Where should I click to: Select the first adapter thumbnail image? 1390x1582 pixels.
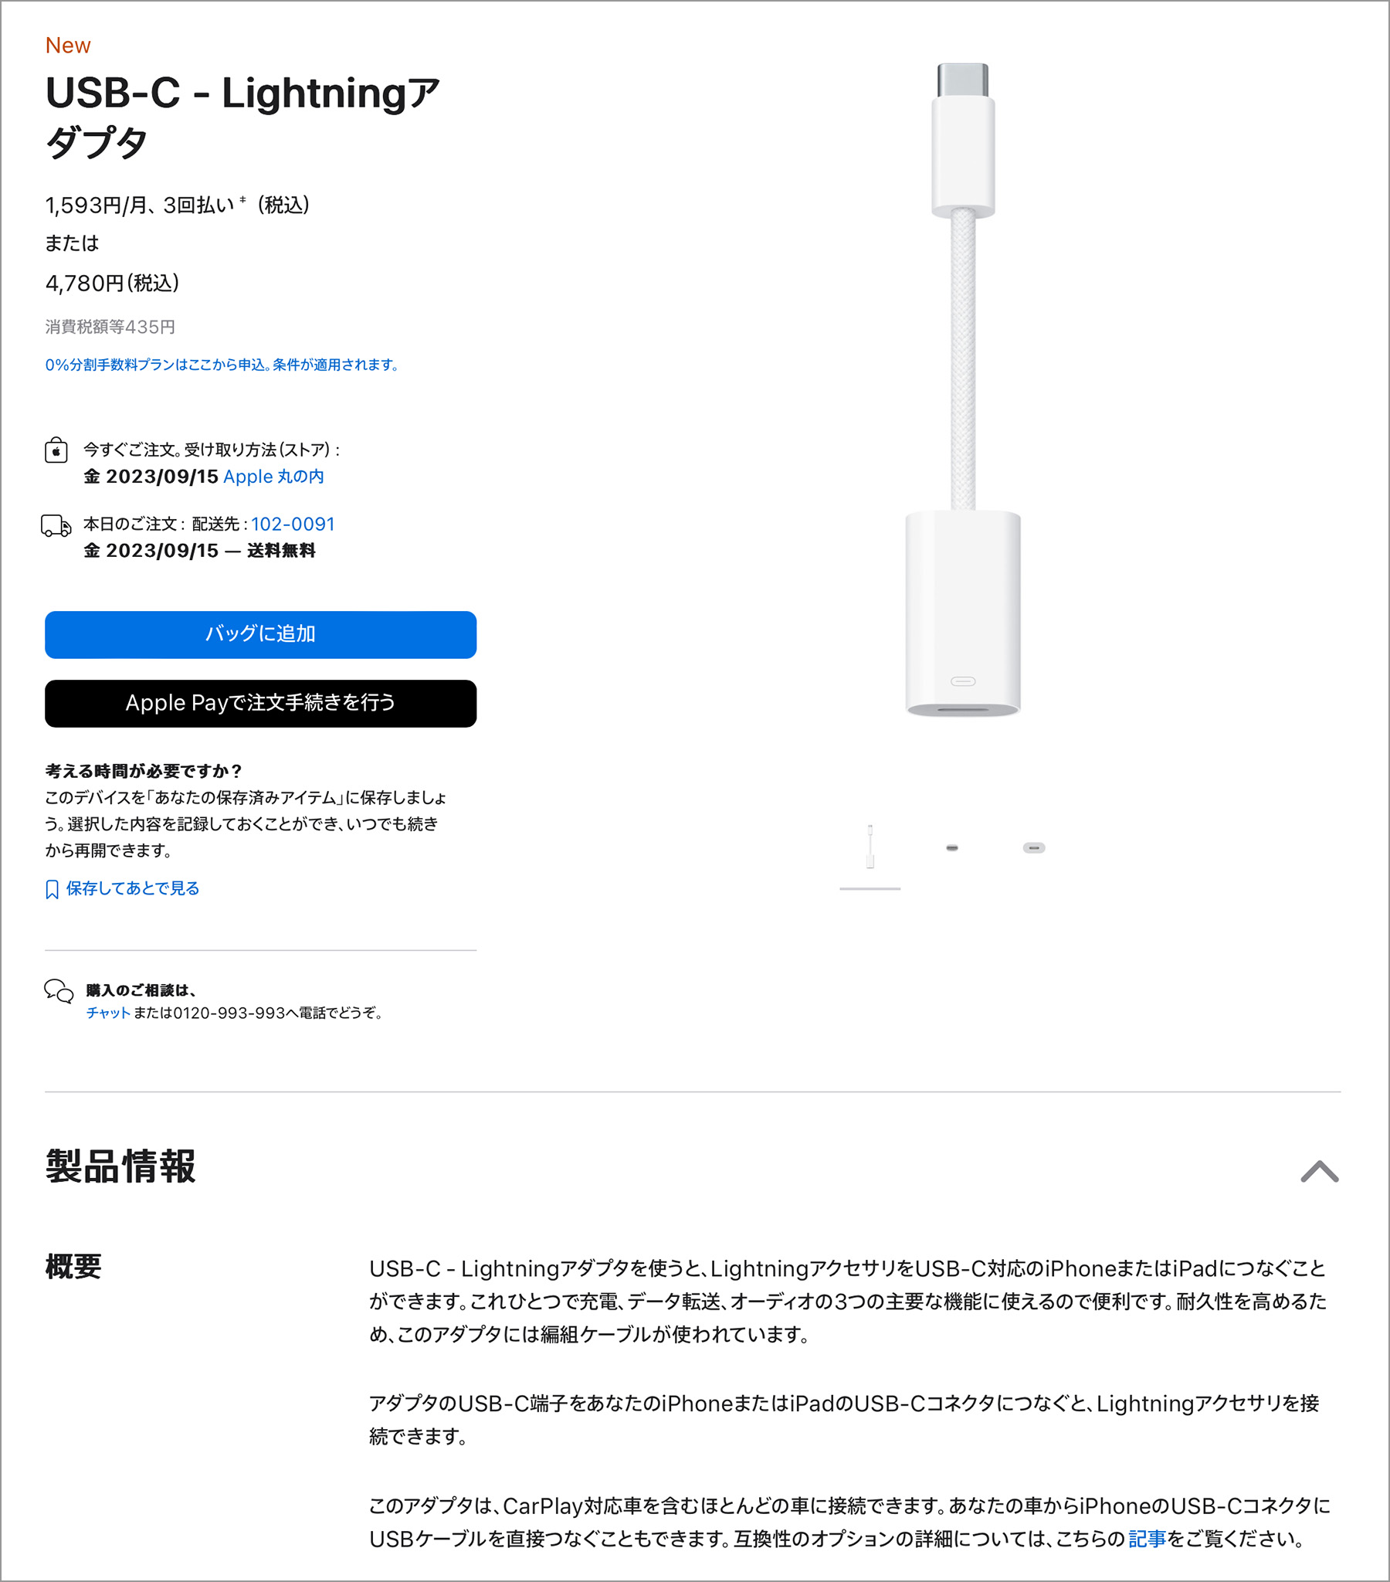click(870, 847)
